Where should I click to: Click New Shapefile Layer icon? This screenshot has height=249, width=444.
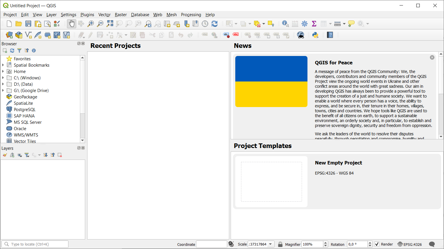point(28,35)
